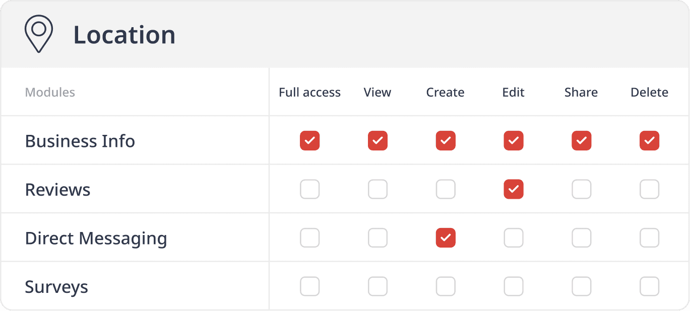Uncheck Create permission for Business Info

[446, 141]
